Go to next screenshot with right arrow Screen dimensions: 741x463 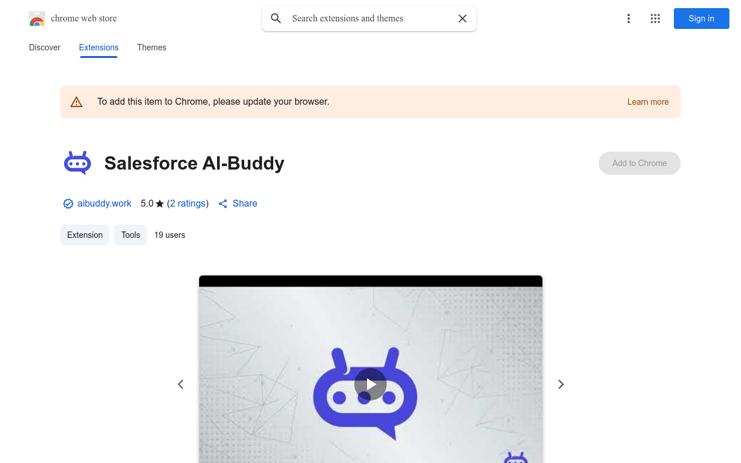560,384
